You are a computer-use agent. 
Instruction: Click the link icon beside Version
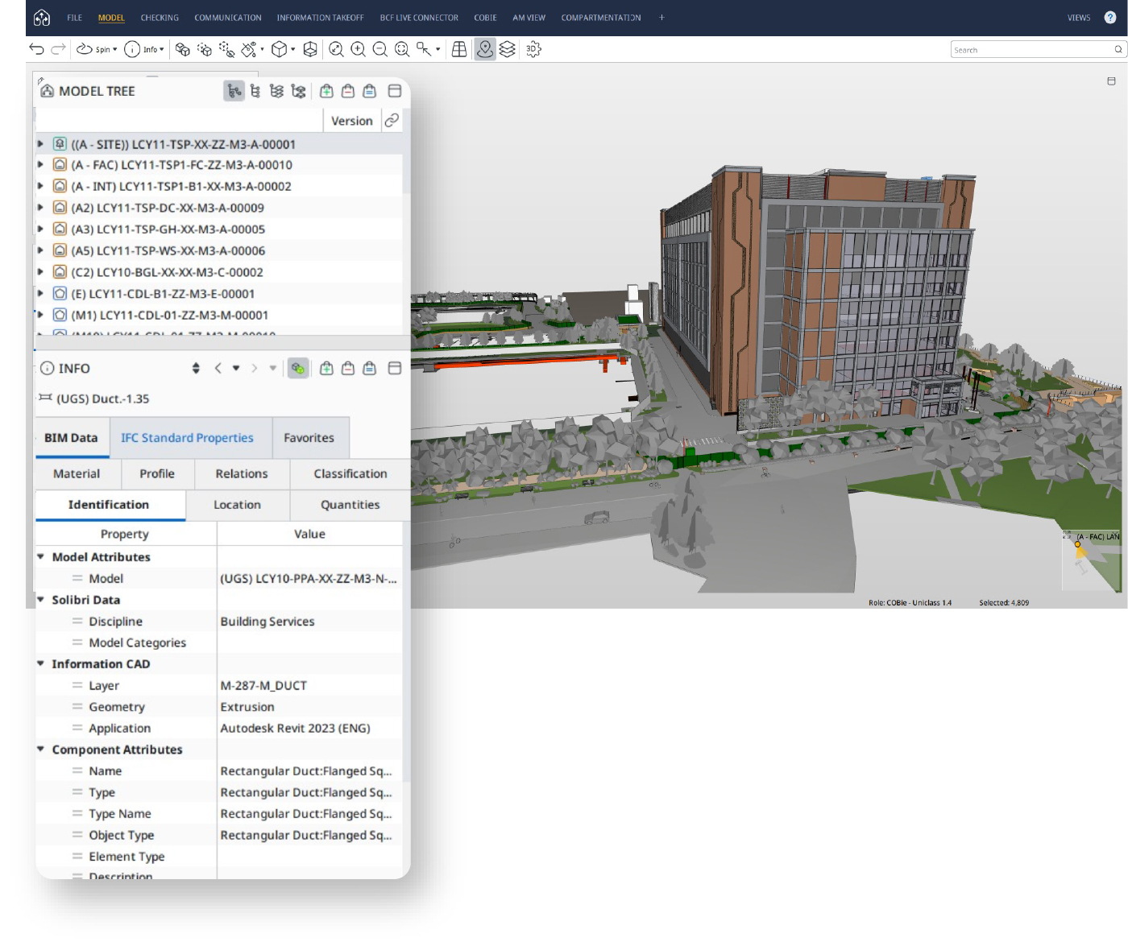(392, 121)
